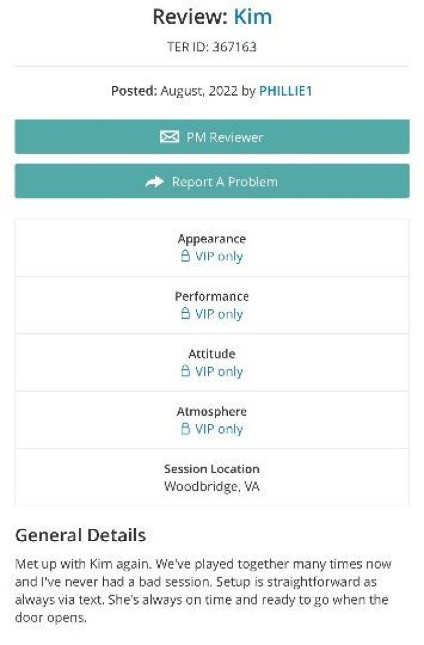Open the VIP only link for Appearance
Viewport: 424px width, 645px height.
pos(218,256)
